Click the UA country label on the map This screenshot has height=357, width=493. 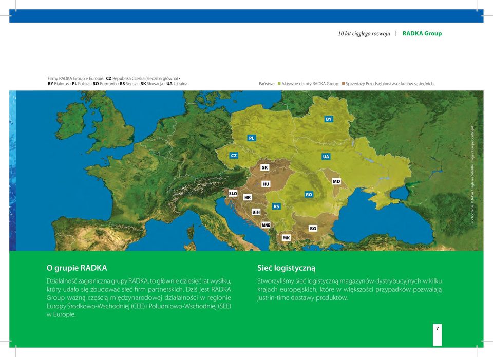326,156
